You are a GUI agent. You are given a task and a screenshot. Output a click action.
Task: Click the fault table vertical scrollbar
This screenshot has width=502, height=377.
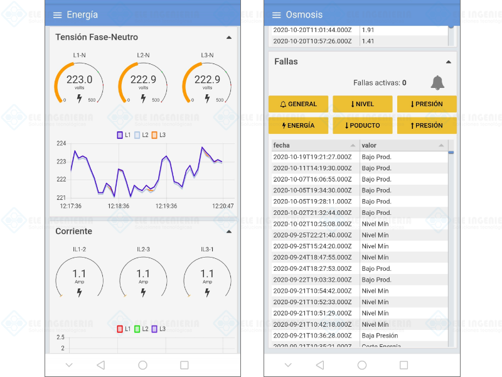pos(451,245)
